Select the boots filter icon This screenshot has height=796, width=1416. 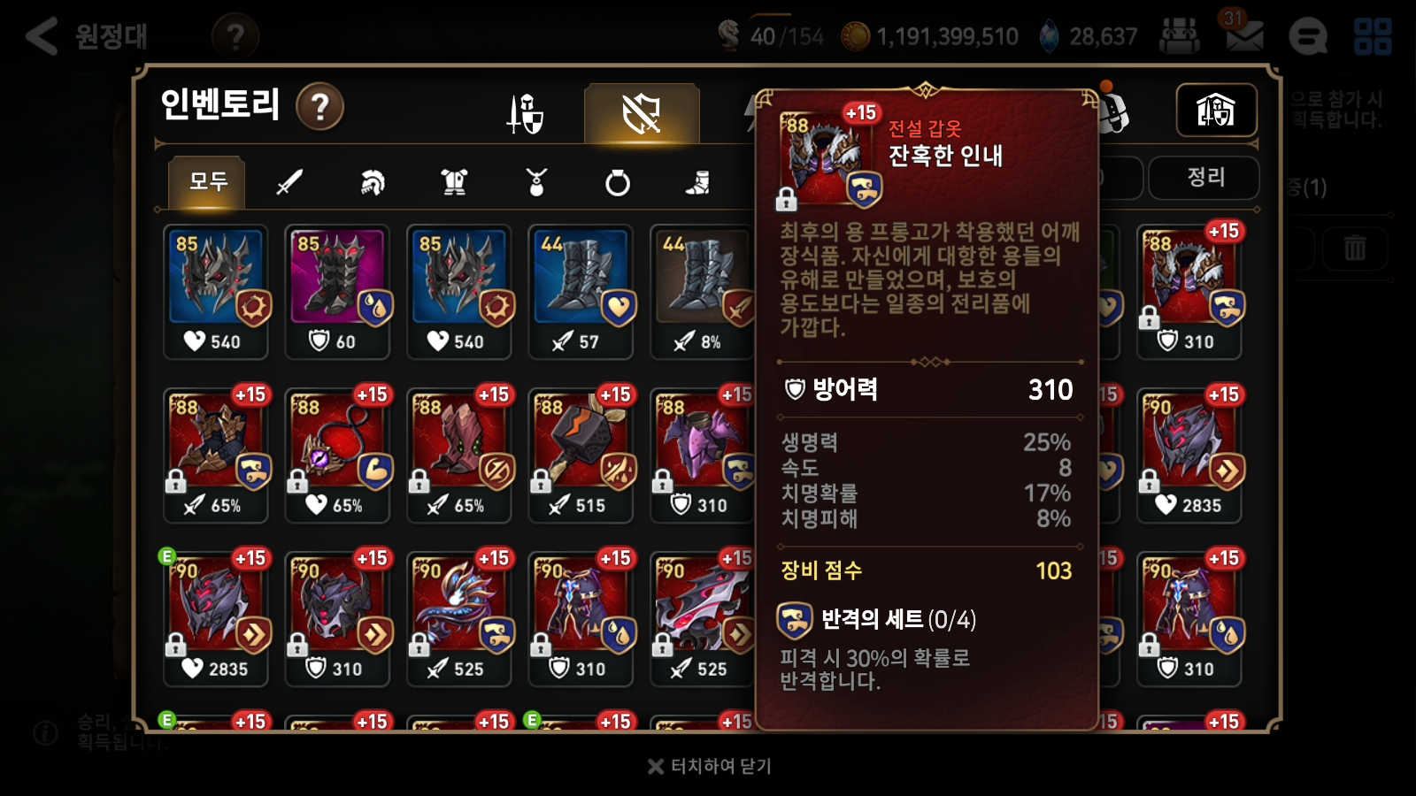tap(698, 183)
